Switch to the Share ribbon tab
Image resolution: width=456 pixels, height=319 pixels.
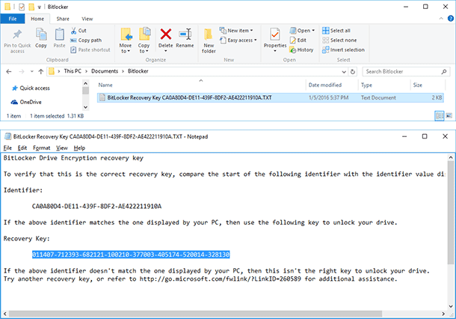(x=63, y=19)
